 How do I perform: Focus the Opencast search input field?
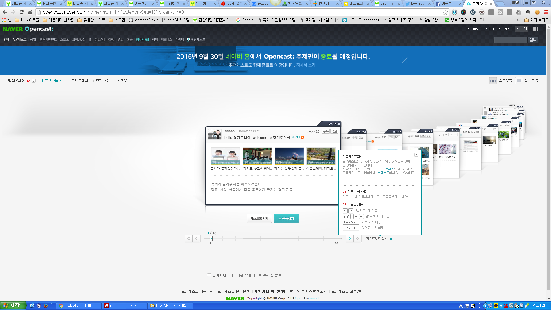tap(511, 40)
